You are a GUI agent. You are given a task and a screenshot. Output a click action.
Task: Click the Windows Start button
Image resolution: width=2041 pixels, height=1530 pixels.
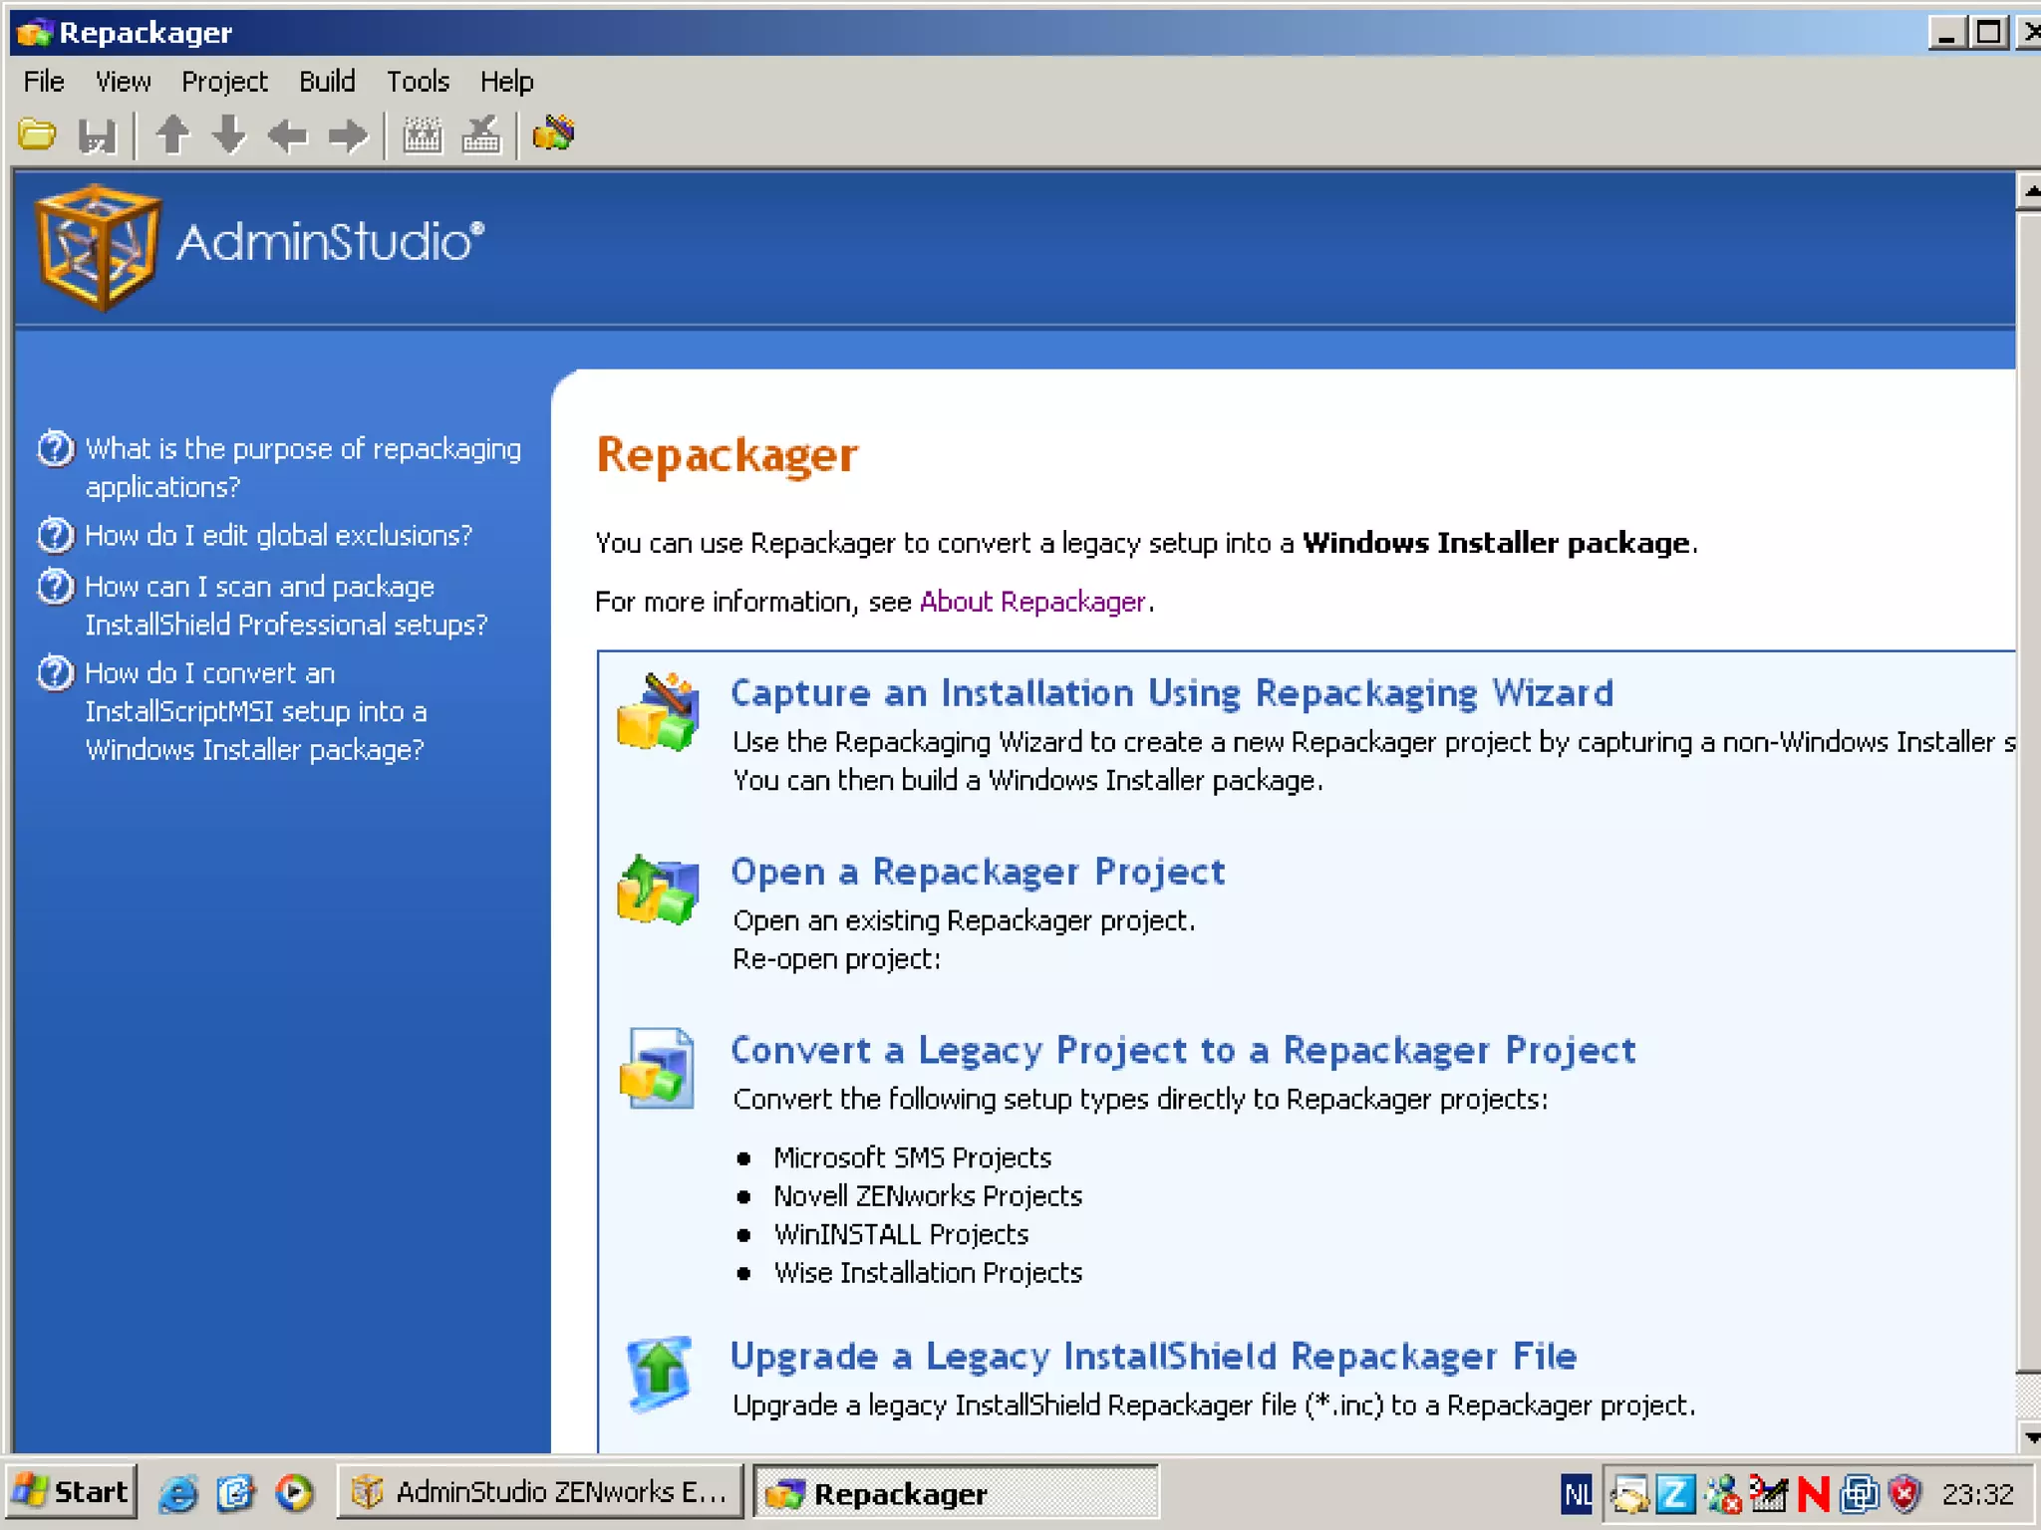tap(71, 1492)
